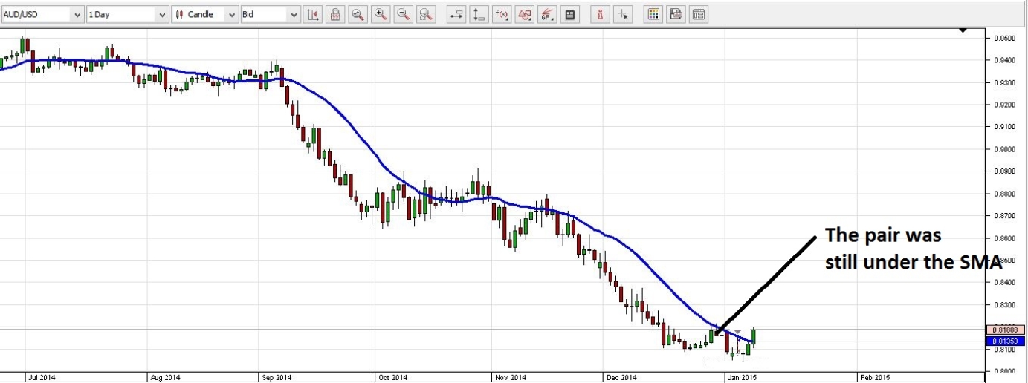
Task: Click the save chart icon
Action: pos(676,14)
